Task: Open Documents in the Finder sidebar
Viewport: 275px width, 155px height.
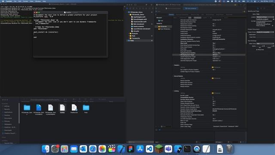Action: click(x=8, y=118)
